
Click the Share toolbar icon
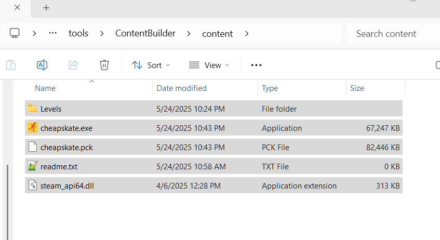coord(73,65)
